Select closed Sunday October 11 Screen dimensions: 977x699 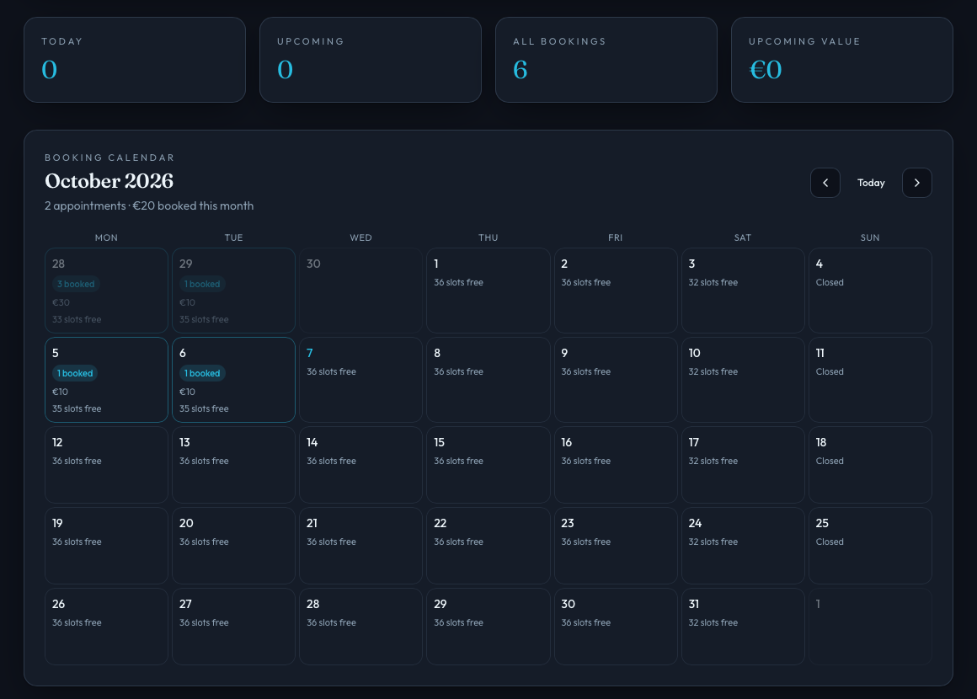pyautogui.click(x=870, y=380)
